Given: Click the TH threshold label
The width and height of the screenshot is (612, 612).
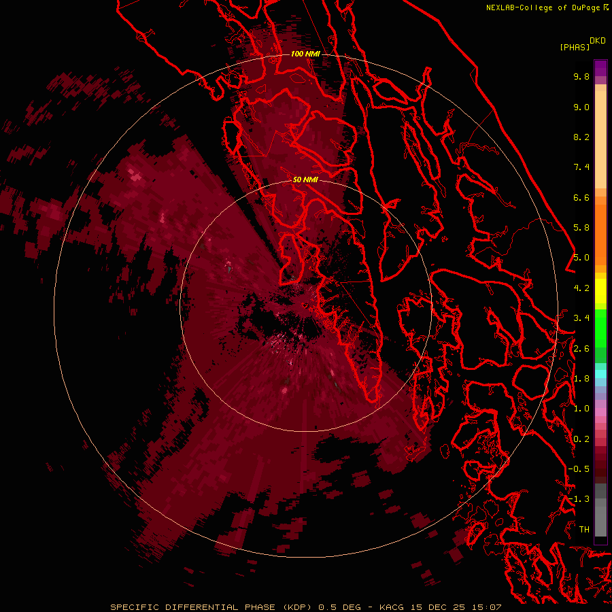Looking at the screenshot, I should click(x=584, y=530).
